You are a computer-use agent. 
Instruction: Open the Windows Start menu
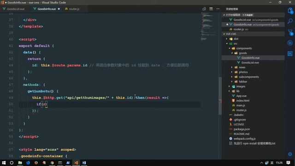click(x=4, y=163)
